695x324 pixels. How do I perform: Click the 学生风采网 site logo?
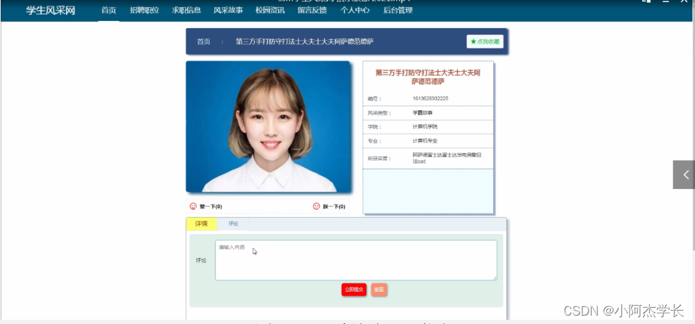coord(51,11)
